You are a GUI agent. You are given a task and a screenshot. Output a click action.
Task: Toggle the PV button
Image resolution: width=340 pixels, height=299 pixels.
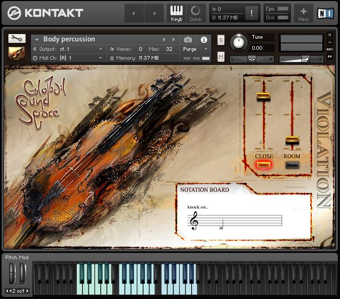pyautogui.click(x=330, y=57)
